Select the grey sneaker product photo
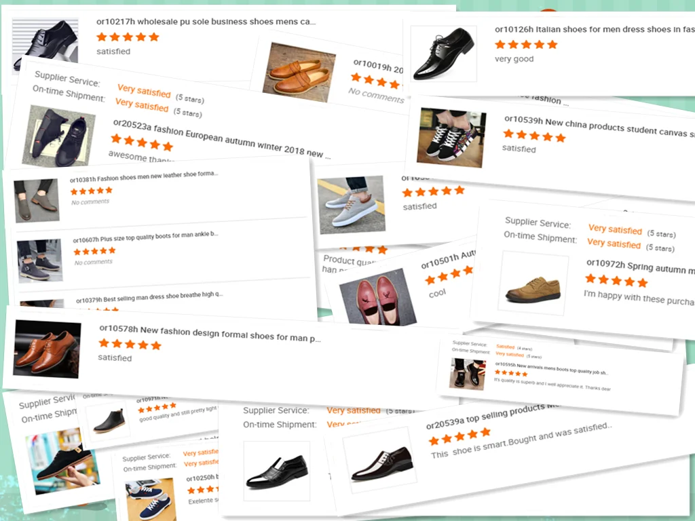 point(352,204)
